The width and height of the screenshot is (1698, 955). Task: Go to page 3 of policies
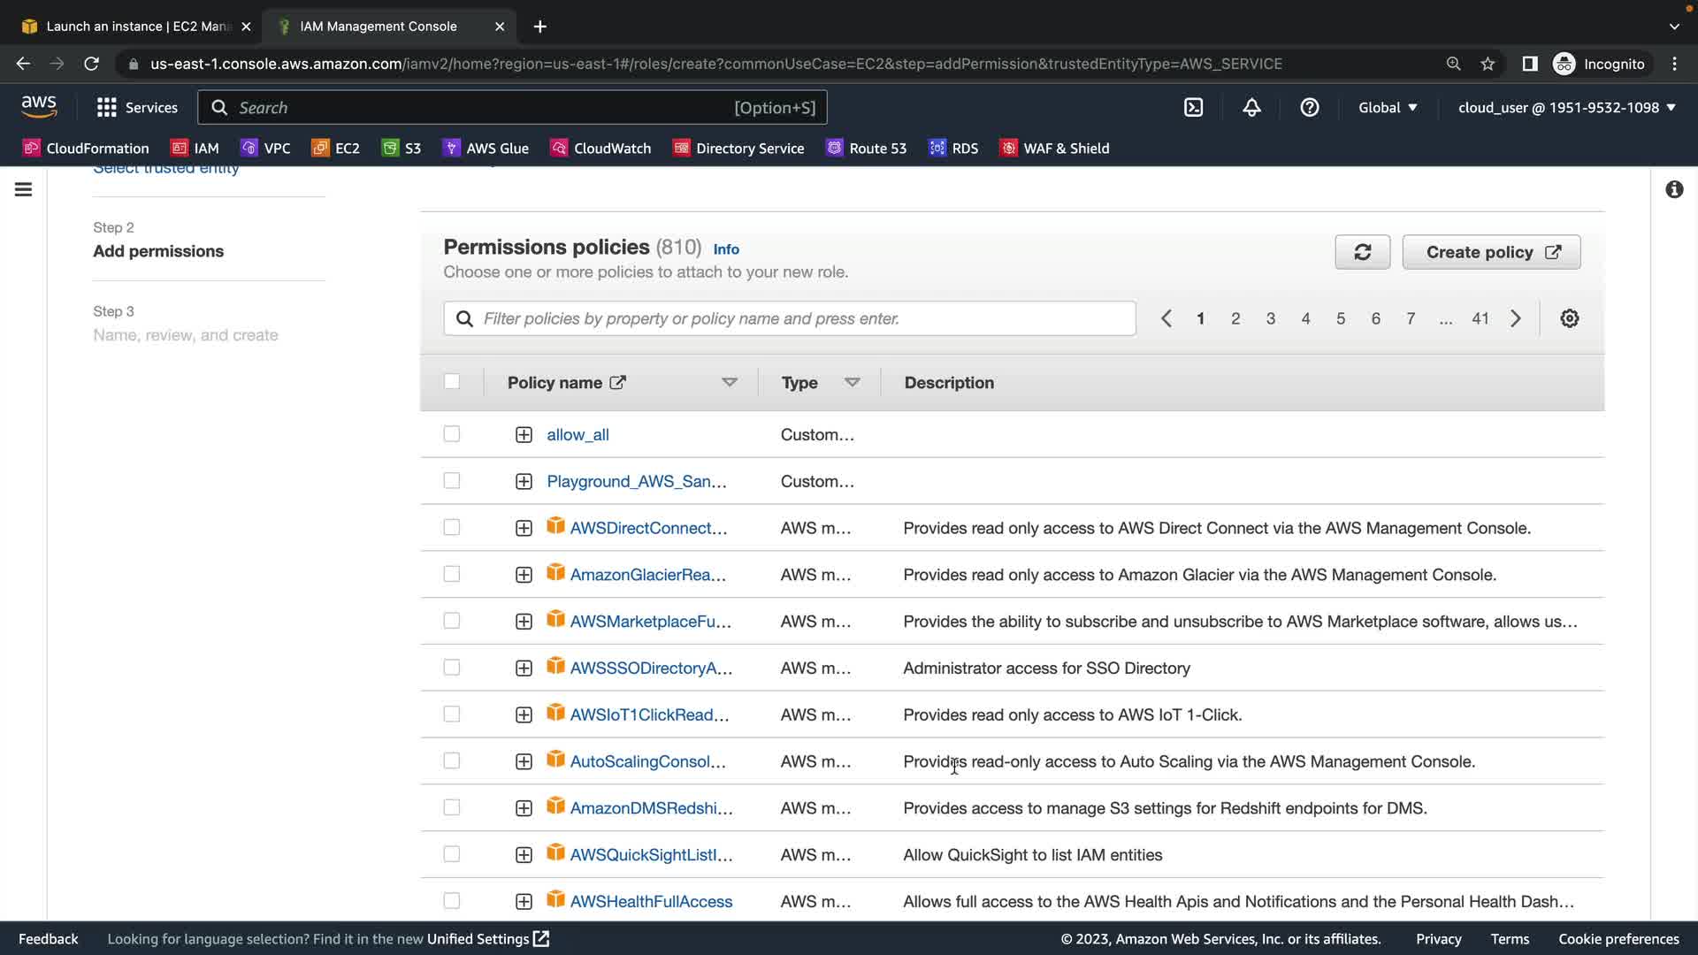(1270, 318)
